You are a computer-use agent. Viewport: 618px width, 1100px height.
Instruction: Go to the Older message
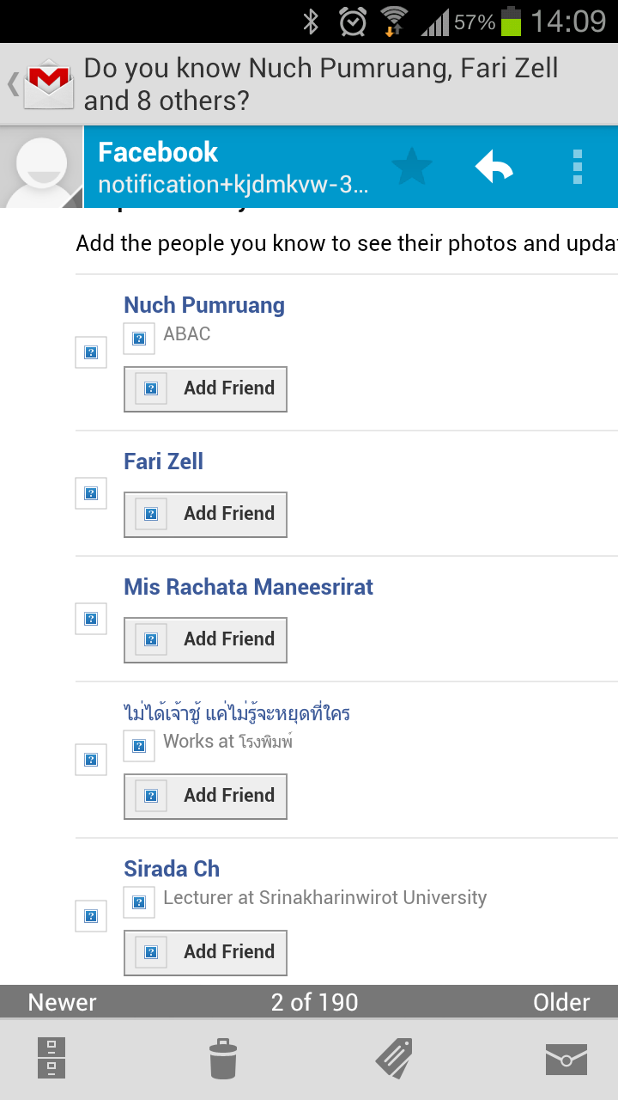(x=561, y=1002)
